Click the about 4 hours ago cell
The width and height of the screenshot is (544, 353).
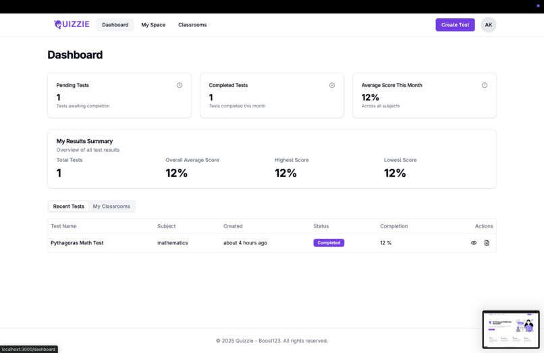point(245,242)
